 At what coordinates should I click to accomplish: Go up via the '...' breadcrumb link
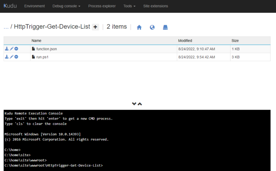(6, 27)
